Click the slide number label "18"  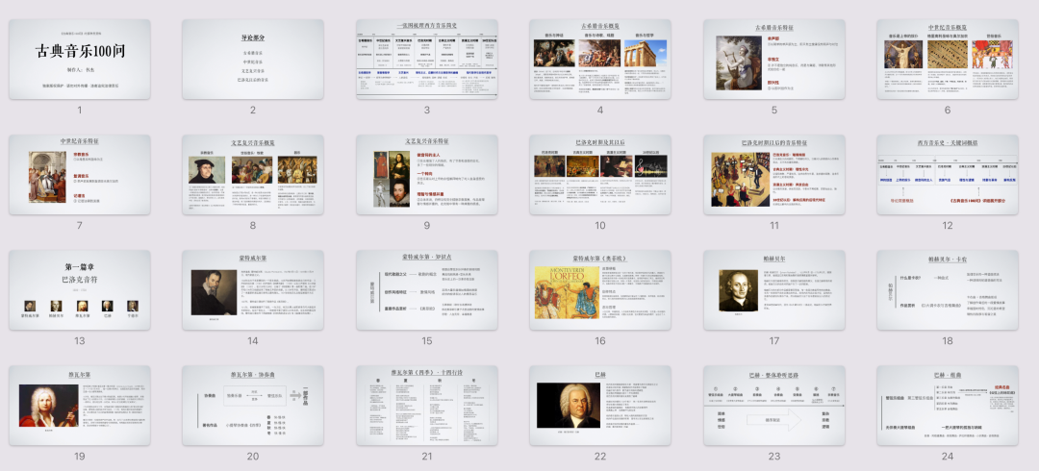point(948,341)
